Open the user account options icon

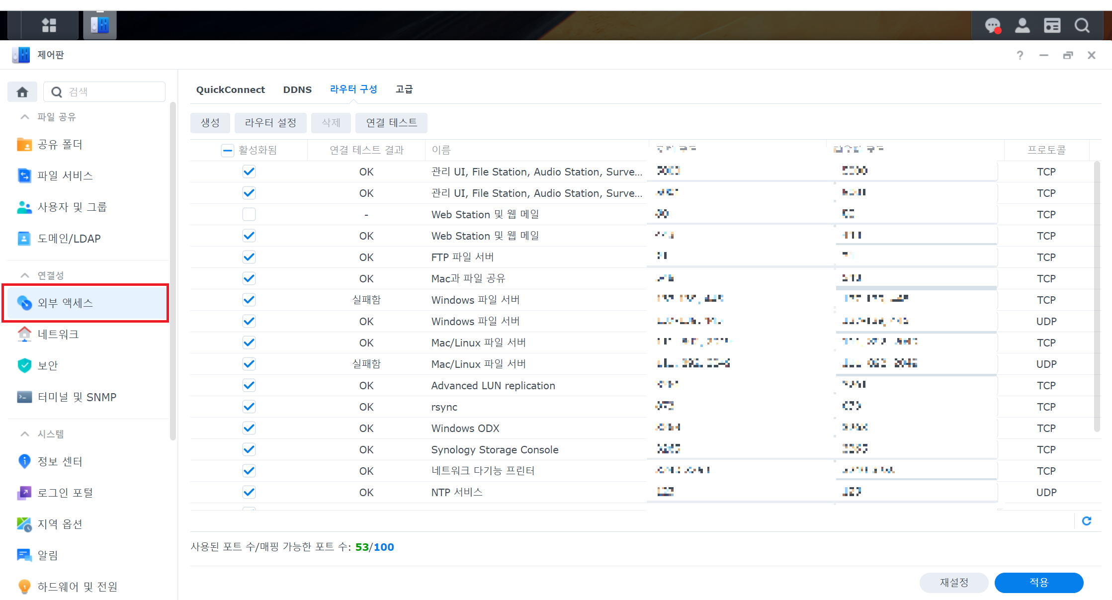[1022, 25]
